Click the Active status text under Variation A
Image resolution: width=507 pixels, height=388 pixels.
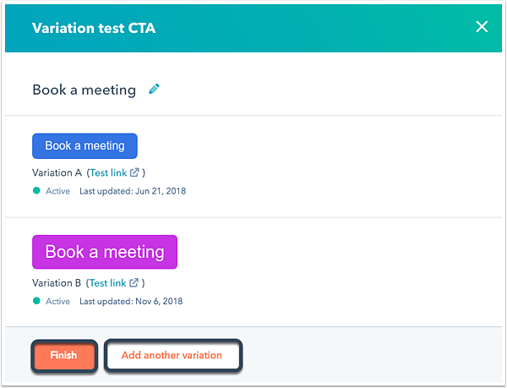[57, 191]
